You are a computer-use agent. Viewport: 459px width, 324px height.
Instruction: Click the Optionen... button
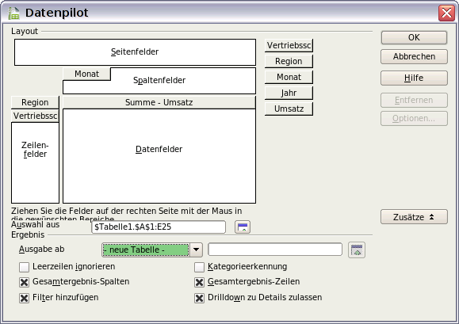coord(414,118)
